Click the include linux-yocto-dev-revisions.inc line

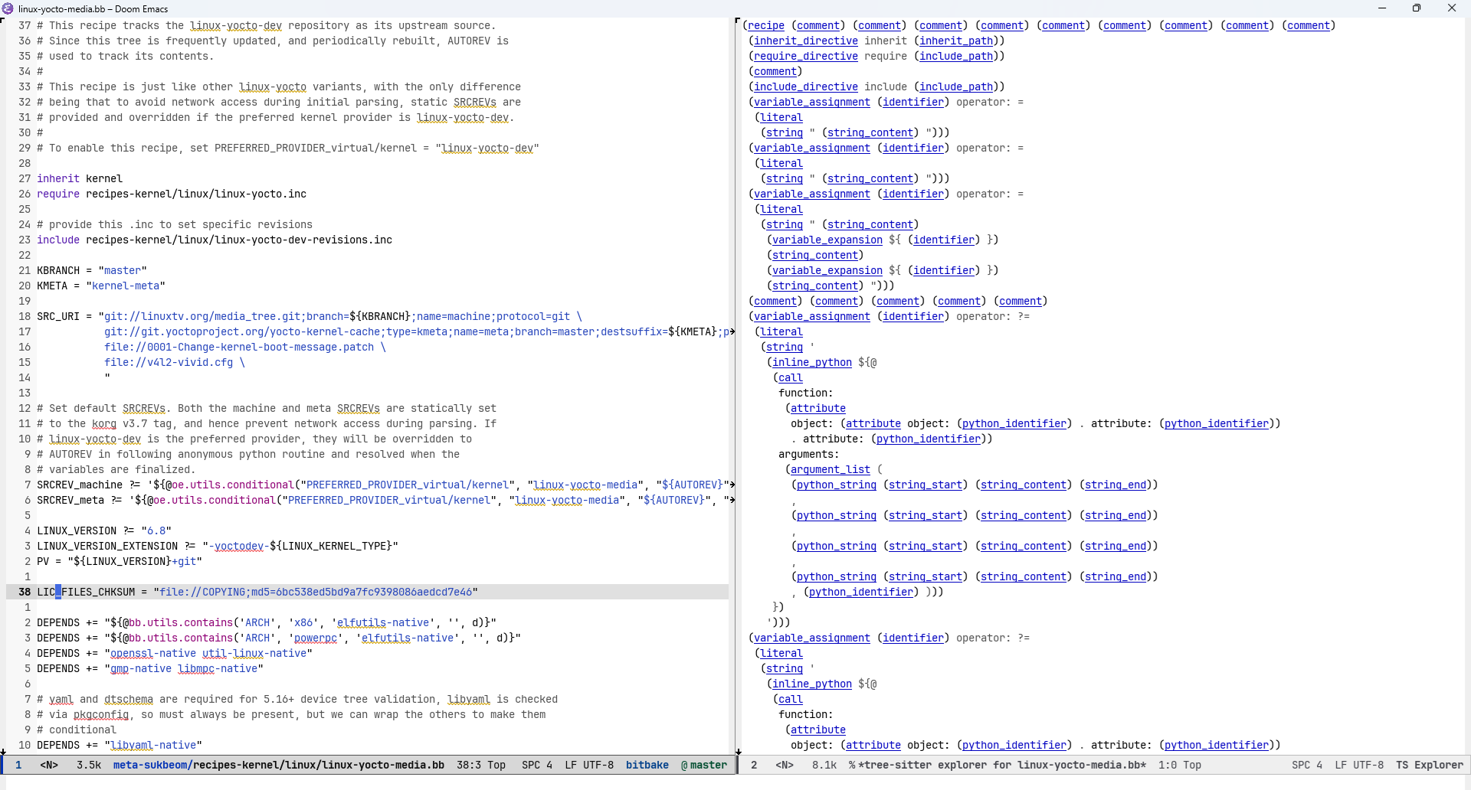[215, 240]
